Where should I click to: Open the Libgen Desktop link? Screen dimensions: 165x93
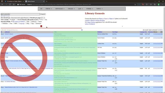click(x=91, y=22)
